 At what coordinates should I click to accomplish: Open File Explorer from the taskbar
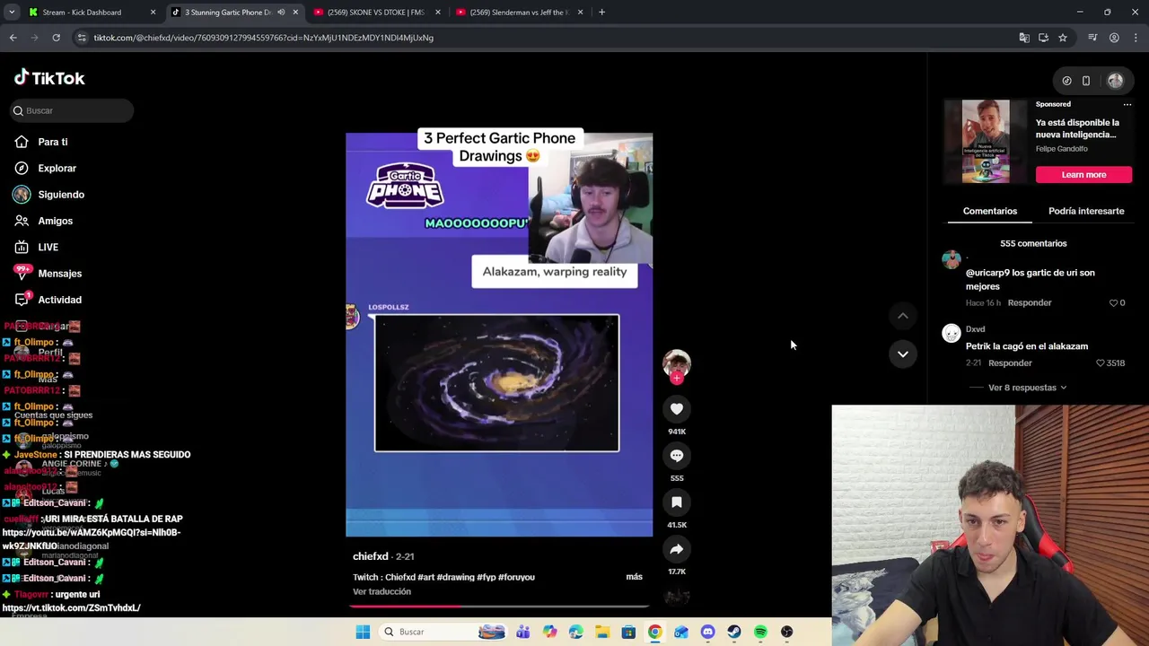coord(602,632)
